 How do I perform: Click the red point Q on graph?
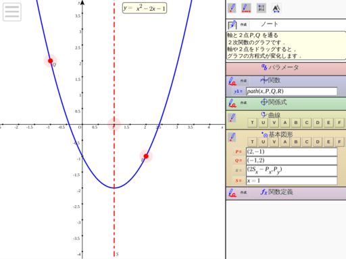pos(51,61)
